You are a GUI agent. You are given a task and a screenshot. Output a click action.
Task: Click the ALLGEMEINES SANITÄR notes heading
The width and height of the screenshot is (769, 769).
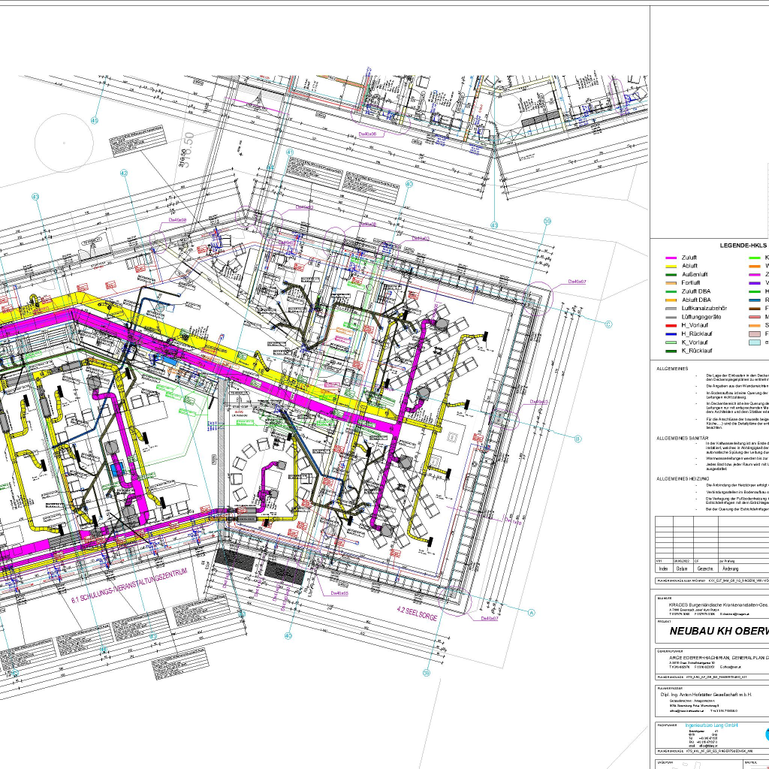[x=683, y=437]
